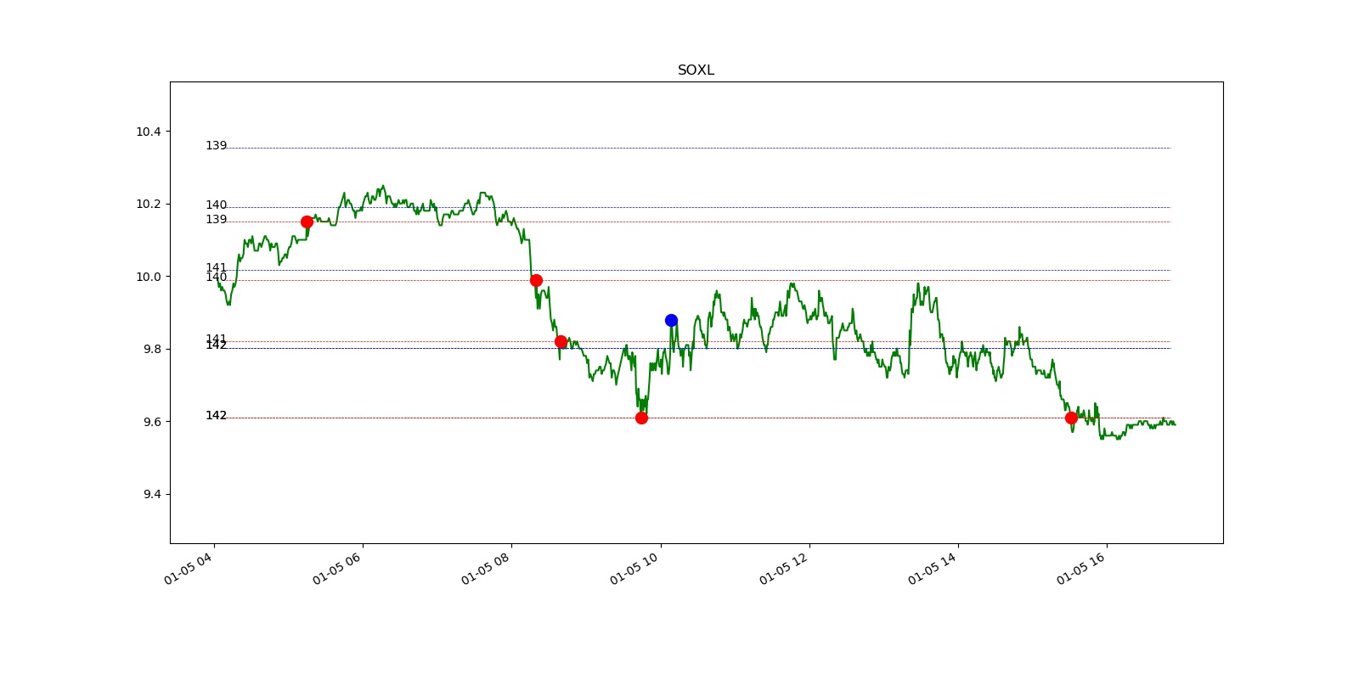Click the 01-05 08 x-axis label
The width and height of the screenshot is (1359, 679).
click(x=485, y=567)
